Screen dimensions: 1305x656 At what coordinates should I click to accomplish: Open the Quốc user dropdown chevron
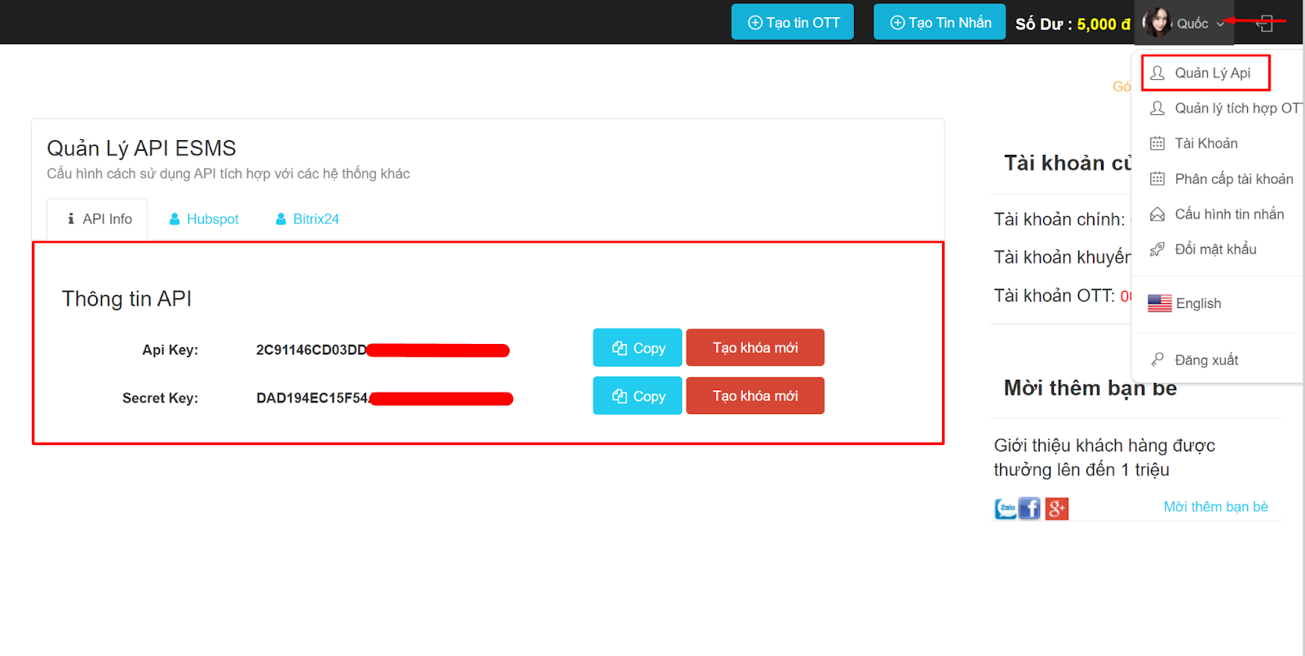[1220, 24]
